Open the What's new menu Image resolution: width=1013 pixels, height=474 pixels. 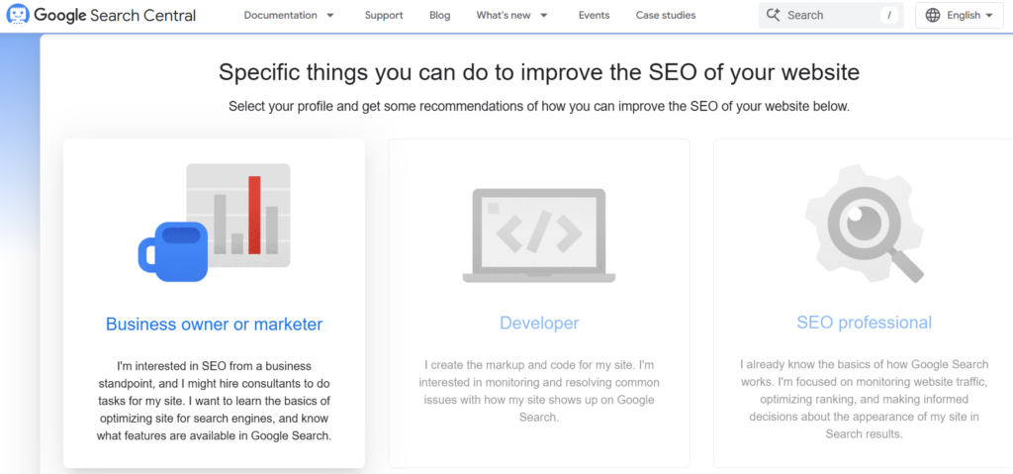point(505,15)
